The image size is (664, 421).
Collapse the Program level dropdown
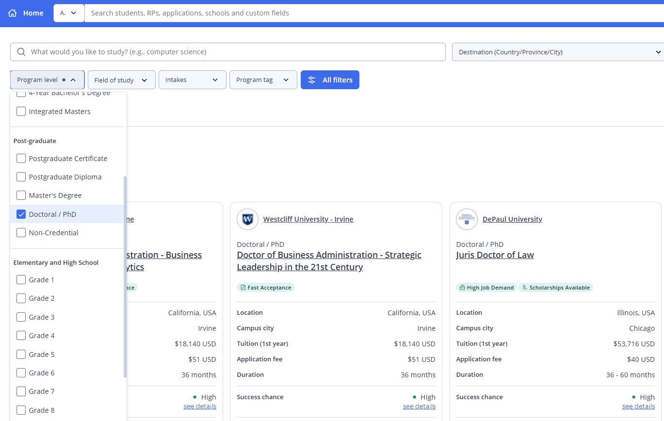47,80
